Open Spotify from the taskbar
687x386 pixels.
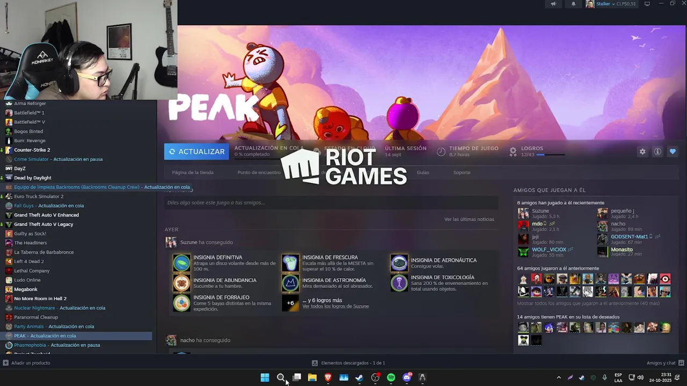point(391,377)
